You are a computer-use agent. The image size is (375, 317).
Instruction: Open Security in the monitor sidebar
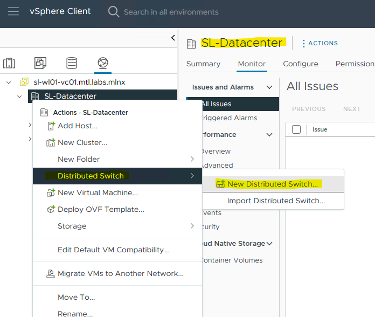pyautogui.click(x=211, y=226)
